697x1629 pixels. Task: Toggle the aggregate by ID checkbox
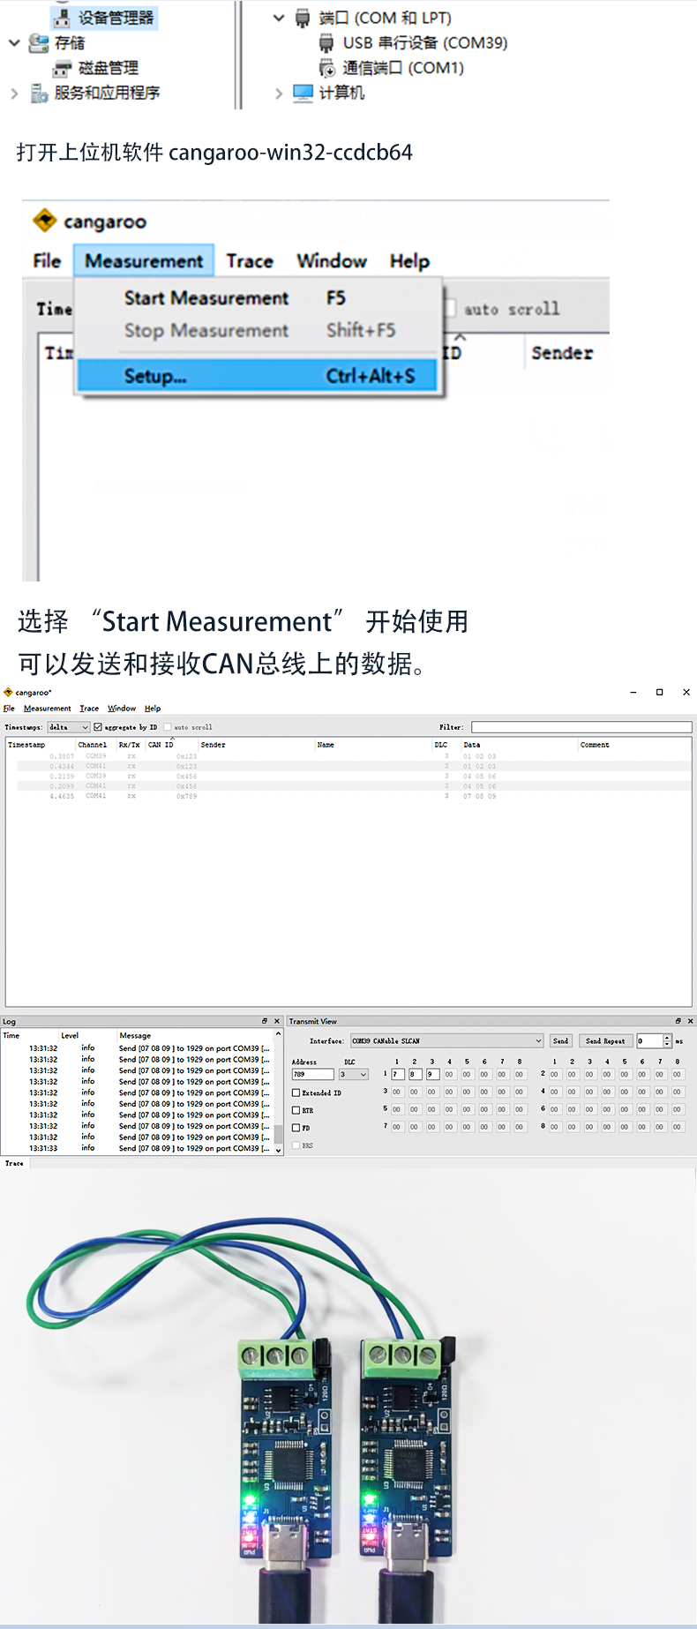98,727
